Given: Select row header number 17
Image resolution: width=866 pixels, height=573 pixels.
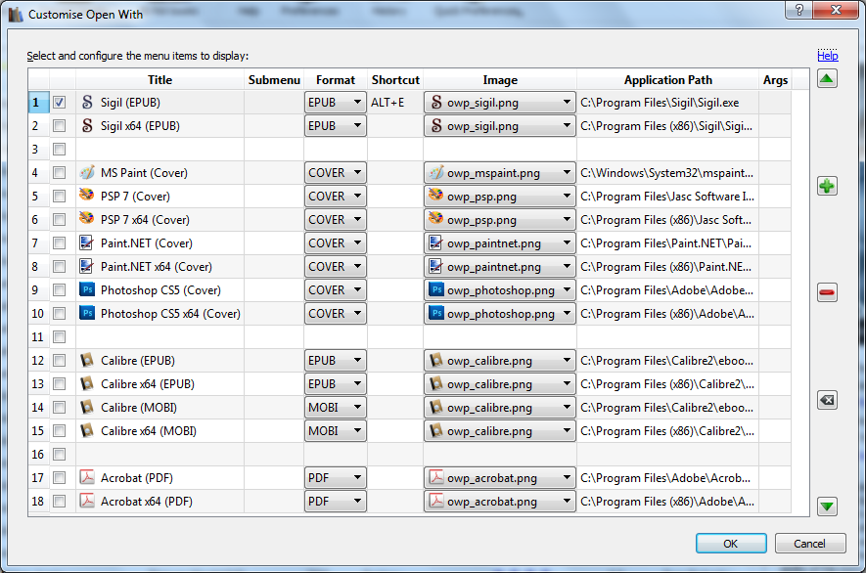Looking at the screenshot, I should point(38,477).
